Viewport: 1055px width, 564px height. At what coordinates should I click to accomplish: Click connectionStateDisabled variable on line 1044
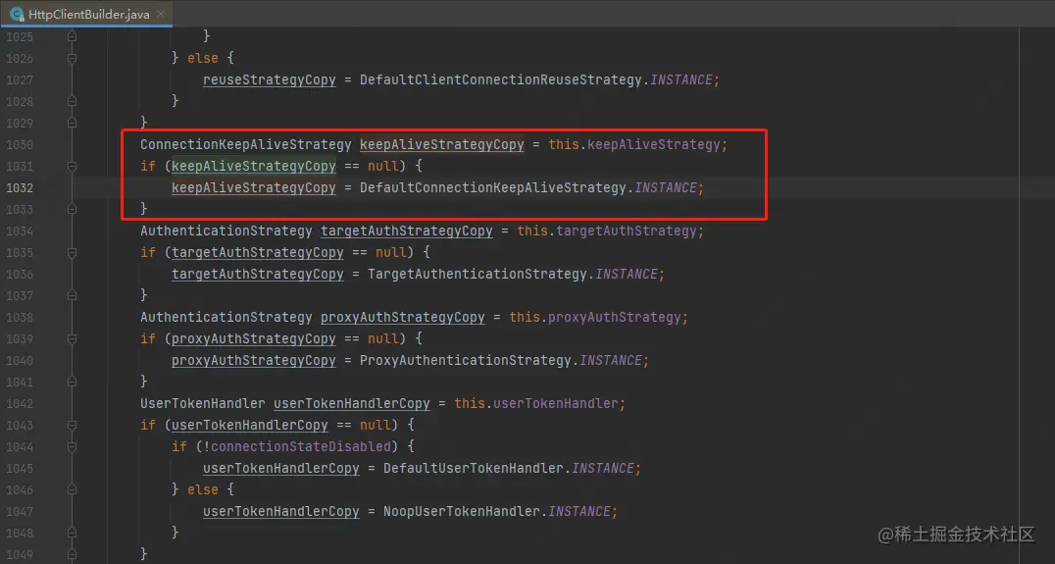click(301, 445)
